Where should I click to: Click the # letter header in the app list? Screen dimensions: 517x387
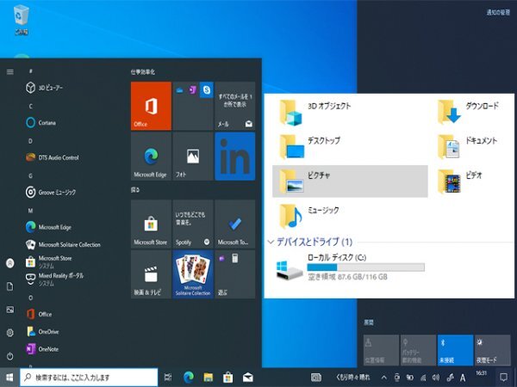[31, 71]
